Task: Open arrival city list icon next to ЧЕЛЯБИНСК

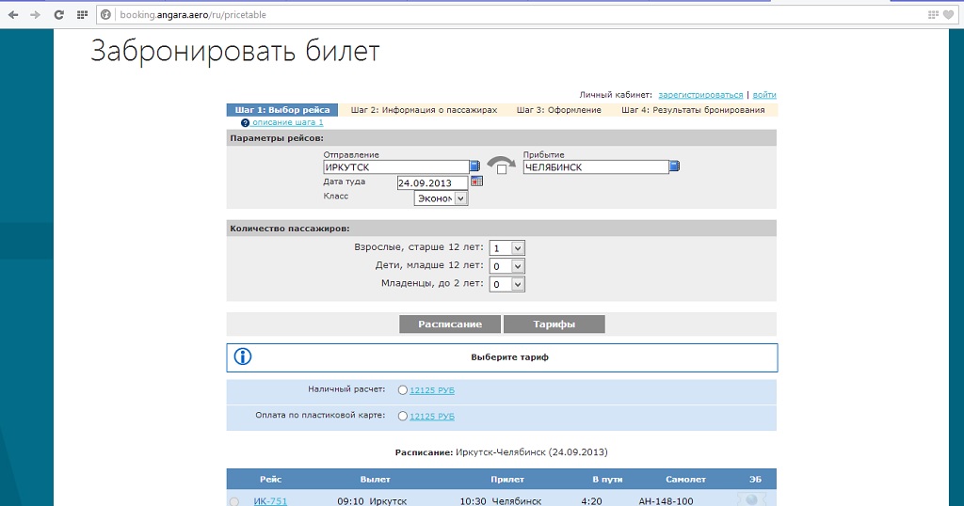Action: coord(675,166)
